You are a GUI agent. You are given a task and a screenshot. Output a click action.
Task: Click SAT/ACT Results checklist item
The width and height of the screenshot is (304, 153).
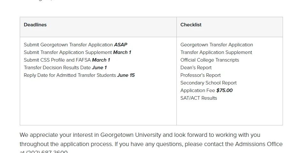[x=199, y=98]
